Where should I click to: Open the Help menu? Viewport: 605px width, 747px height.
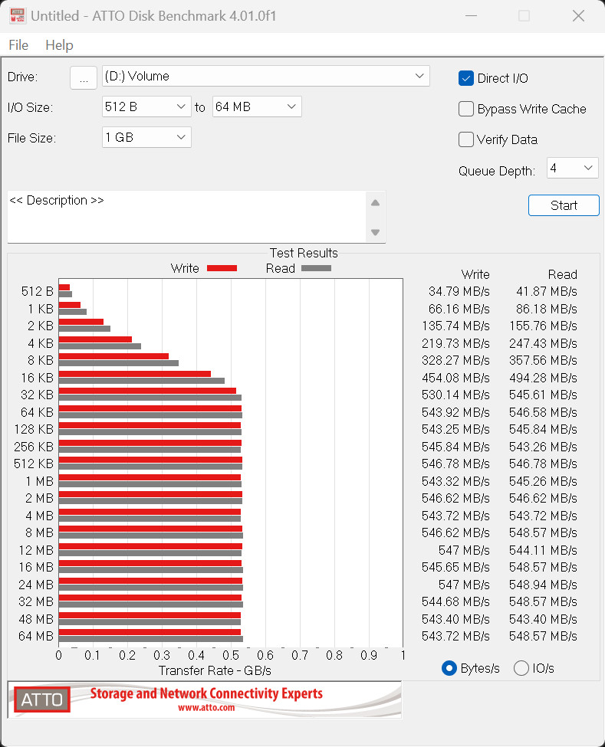(x=59, y=45)
